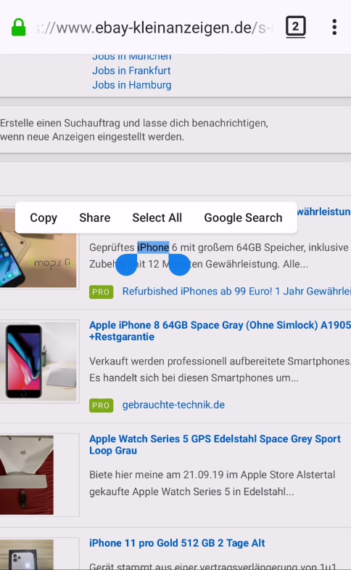351x570 pixels.
Task: Tap the browser address bar URL
Action: click(155, 28)
